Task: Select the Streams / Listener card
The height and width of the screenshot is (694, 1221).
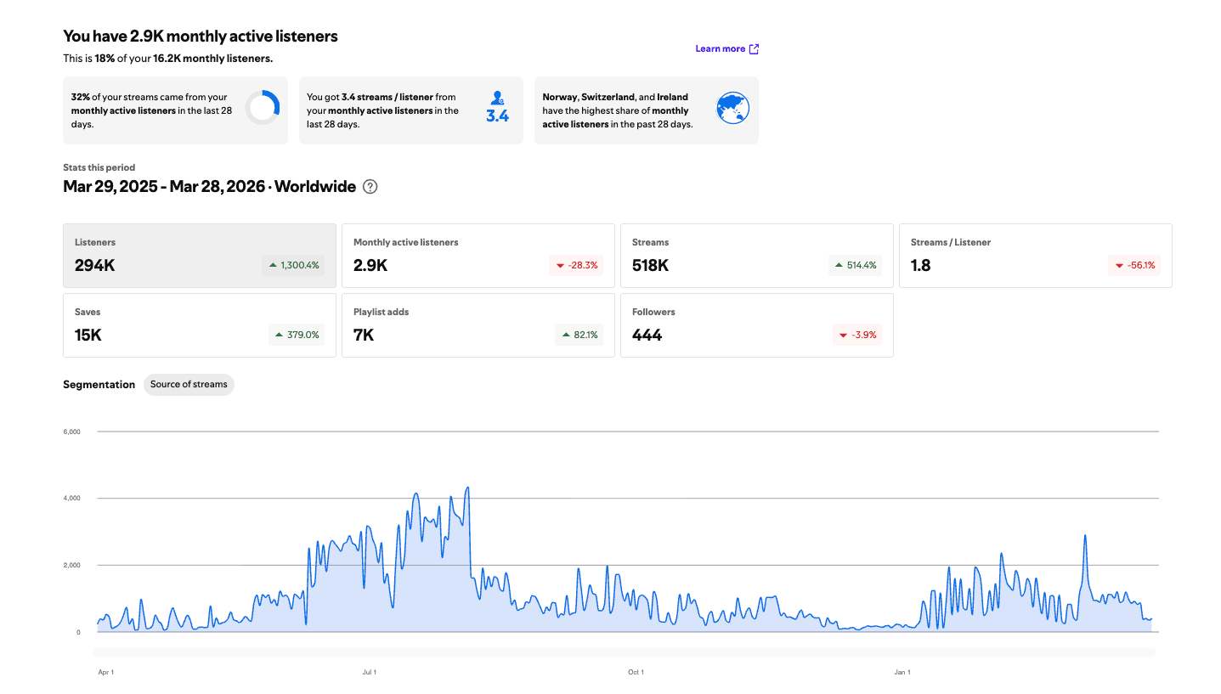Action: coord(1035,256)
